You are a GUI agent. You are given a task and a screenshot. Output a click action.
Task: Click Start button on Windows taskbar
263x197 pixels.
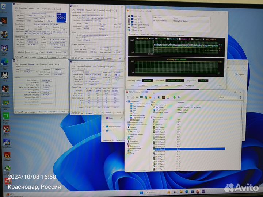point(141,192)
